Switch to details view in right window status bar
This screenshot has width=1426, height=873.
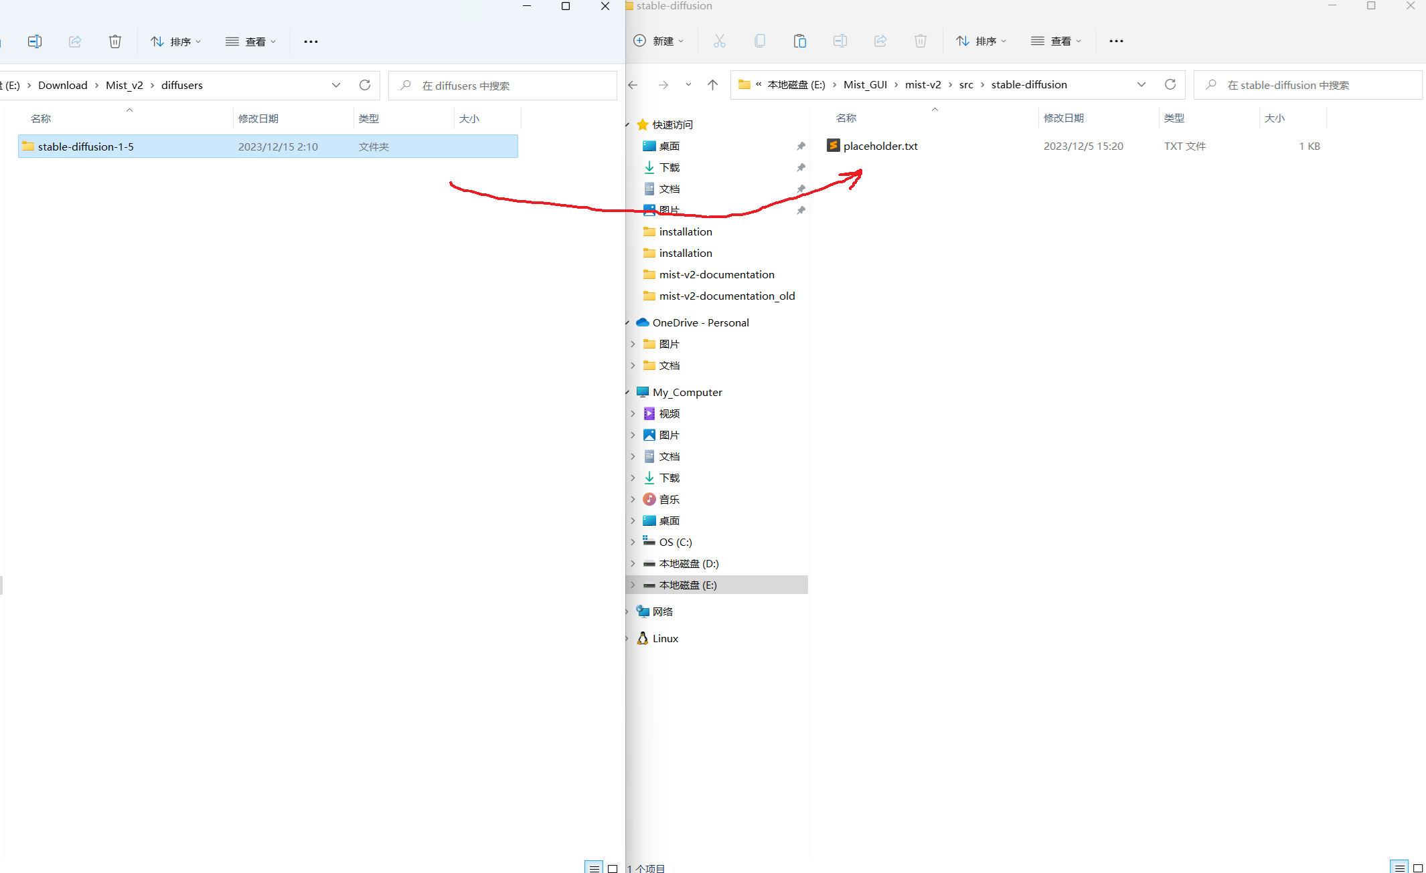click(1399, 867)
